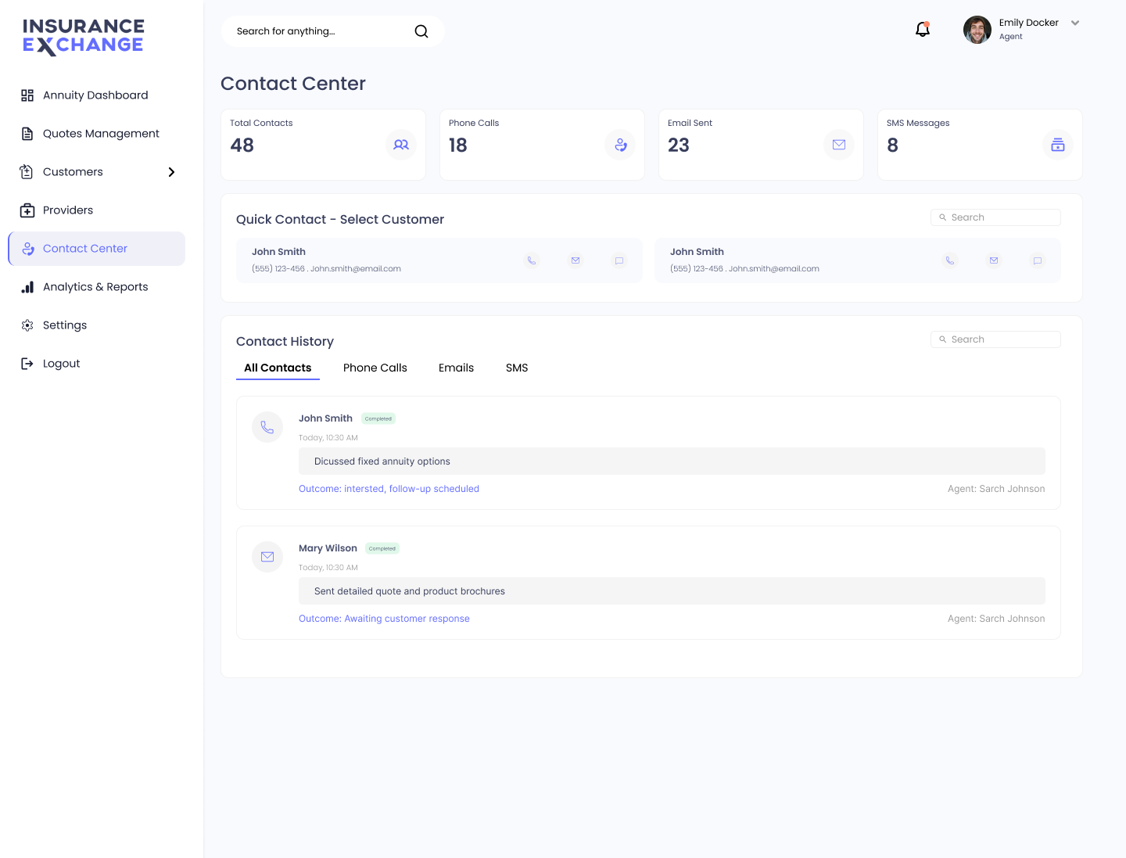Click SMS Messages value 8
Screen dimensions: 1126x858
pyautogui.click(x=893, y=145)
